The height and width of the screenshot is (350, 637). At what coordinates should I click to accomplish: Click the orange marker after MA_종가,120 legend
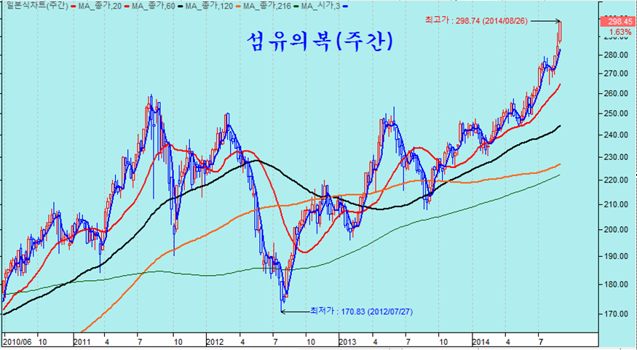tap(238, 6)
